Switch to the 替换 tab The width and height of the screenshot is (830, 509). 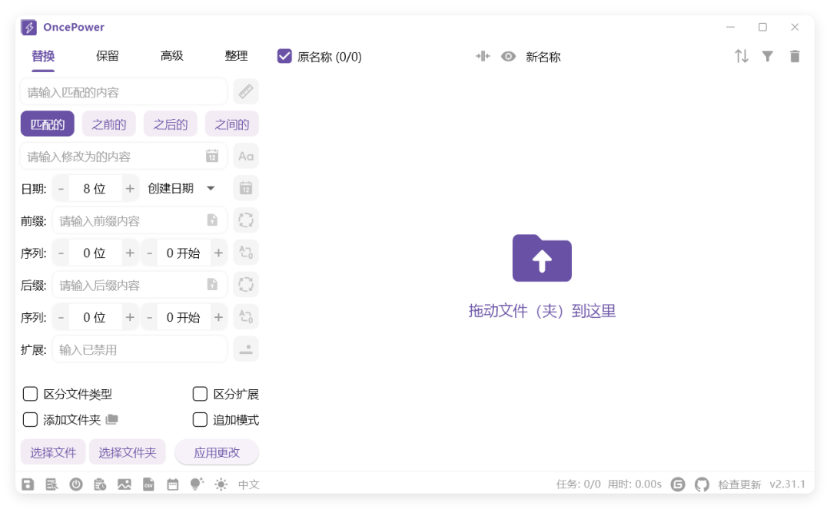[x=43, y=56]
